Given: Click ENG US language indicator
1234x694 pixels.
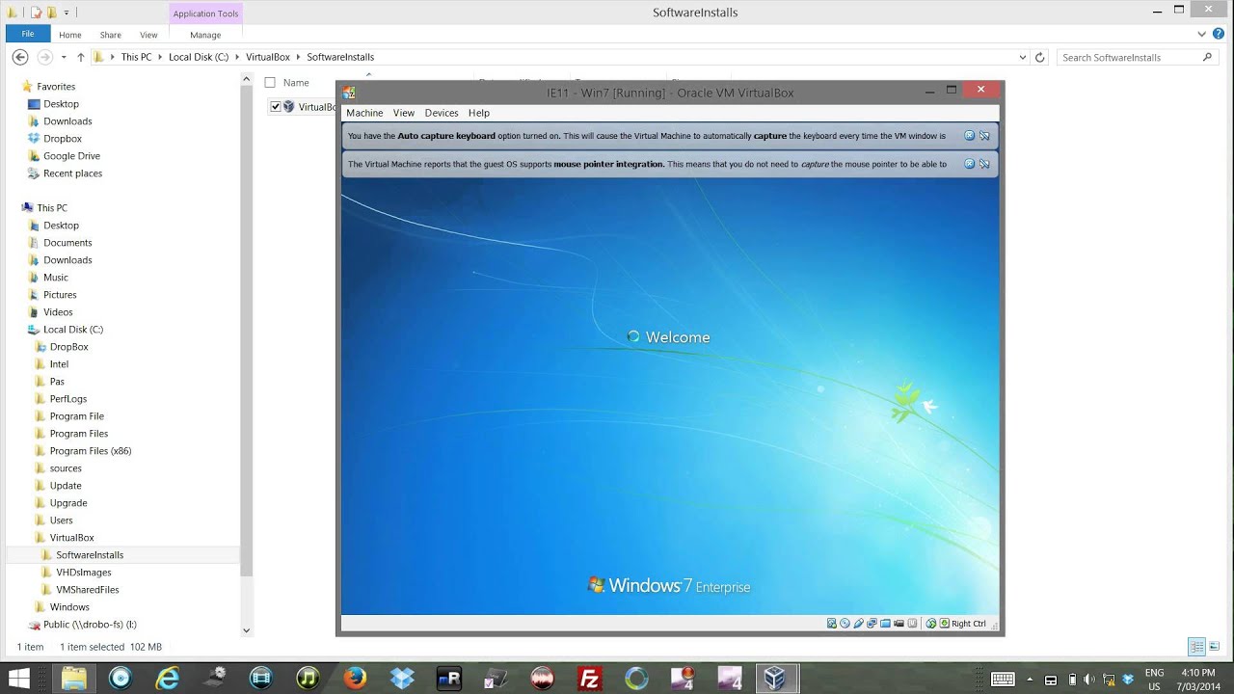Looking at the screenshot, I should coord(1154,679).
